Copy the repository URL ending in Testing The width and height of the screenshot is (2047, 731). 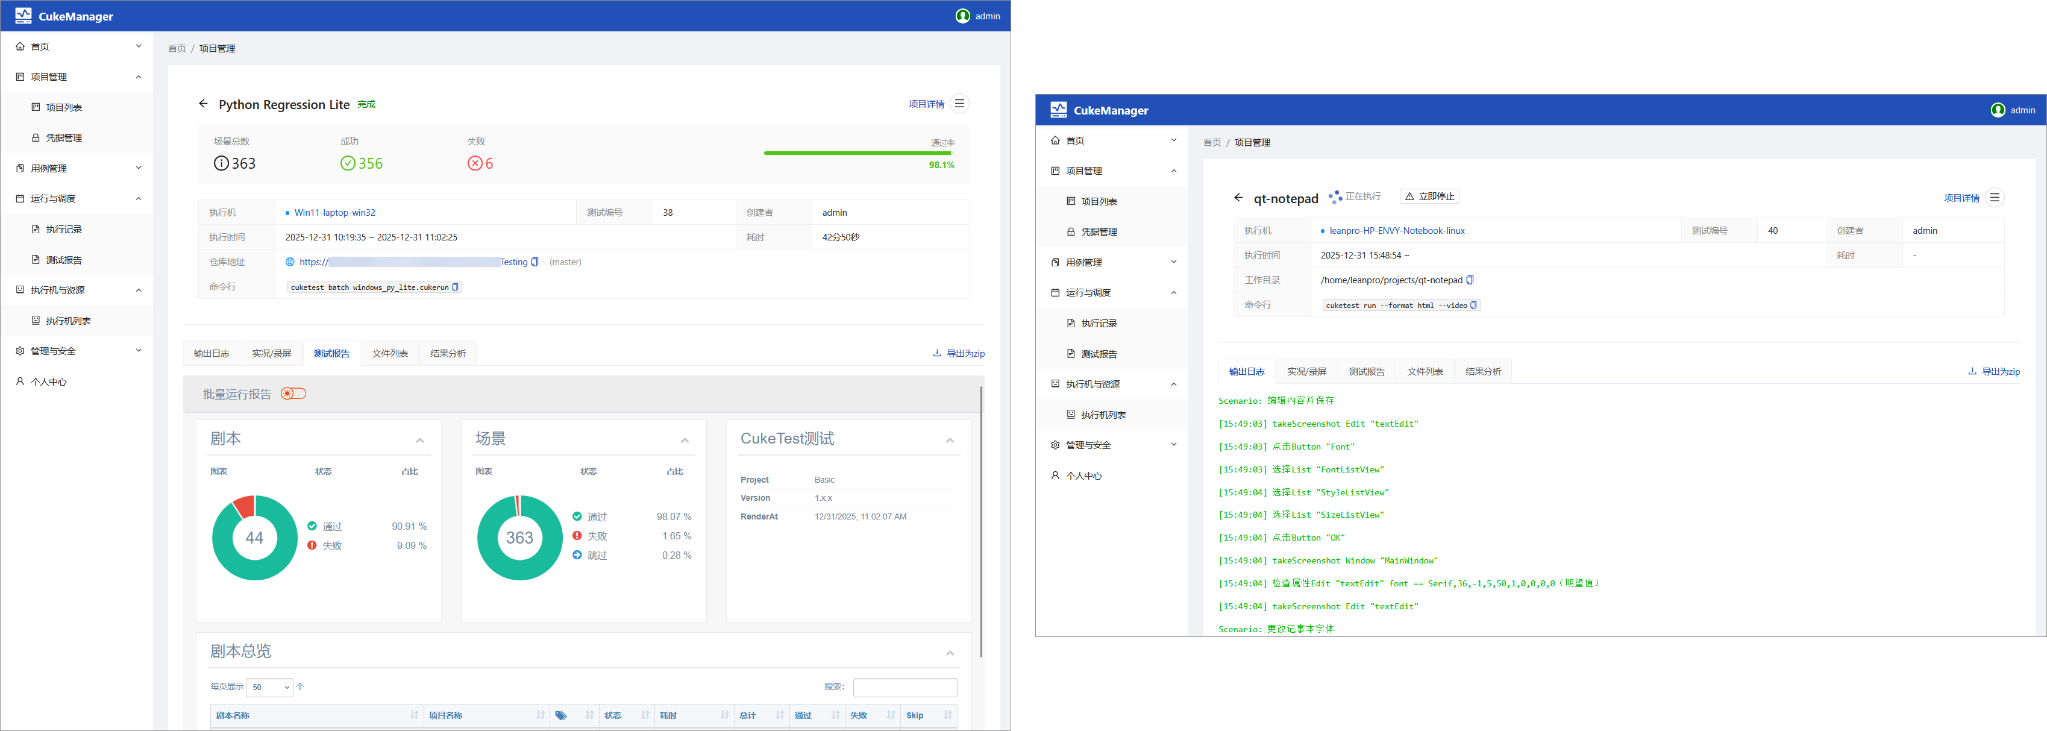click(x=534, y=262)
